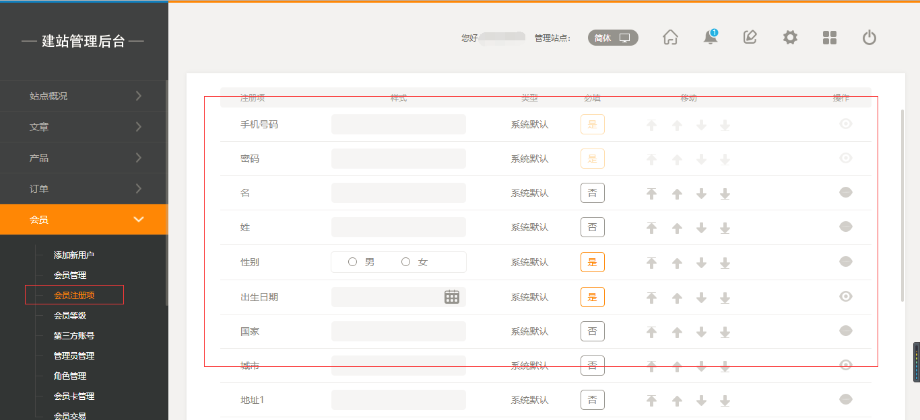This screenshot has width=920, height=420.
Task: Open 角色管理 in the sidebar
Action: click(70, 376)
